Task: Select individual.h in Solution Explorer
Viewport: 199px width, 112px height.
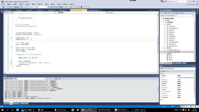Action: coord(172,36)
